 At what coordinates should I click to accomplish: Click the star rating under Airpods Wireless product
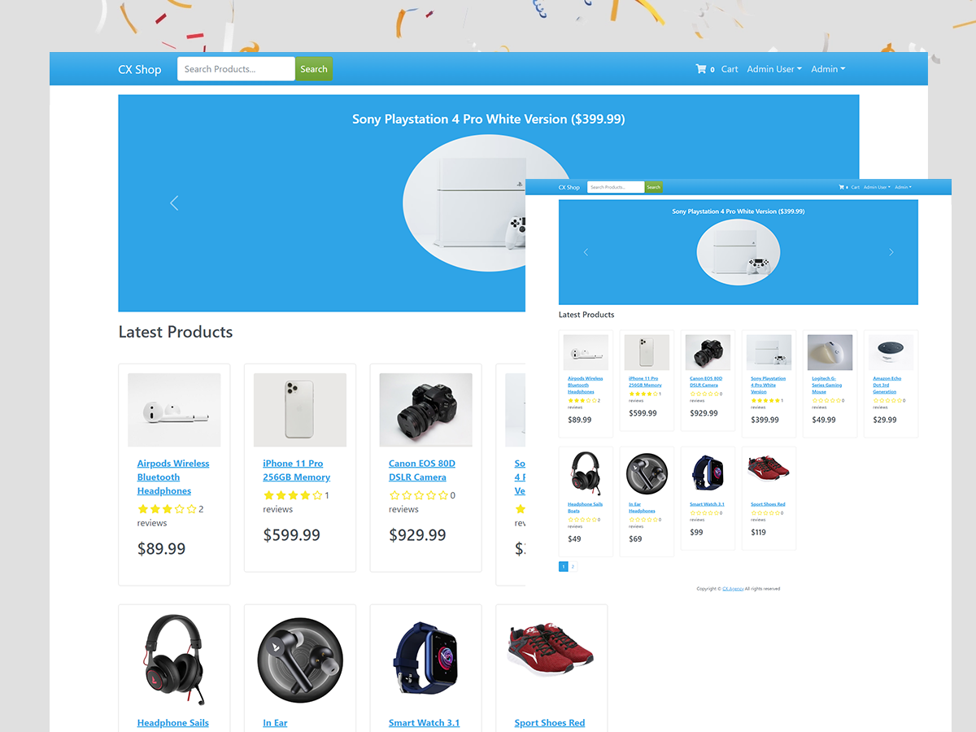pos(167,509)
